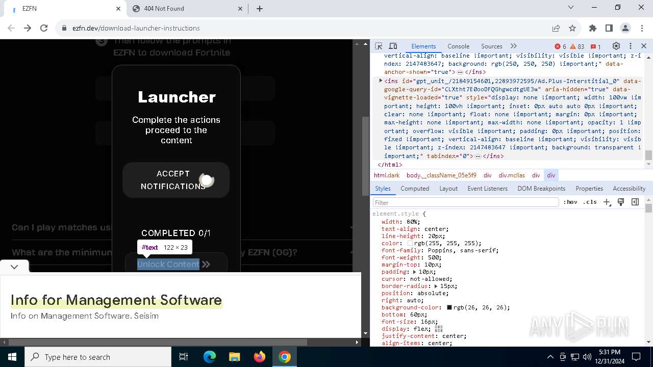The image size is (653, 367).
Task: Reload the current page
Action: click(44, 28)
